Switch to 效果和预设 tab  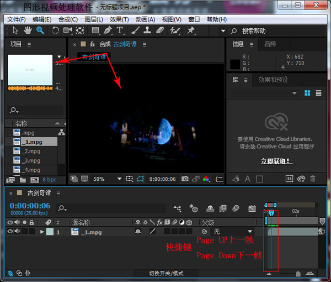tap(273, 80)
